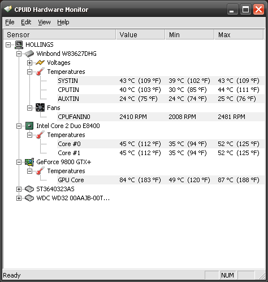The height and width of the screenshot is (282, 268).
Task: Expand the ST3640323AS drive node
Action: 19,189
